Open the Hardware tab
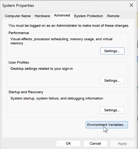Viewport: 138px width, 149px height. click(42, 16)
